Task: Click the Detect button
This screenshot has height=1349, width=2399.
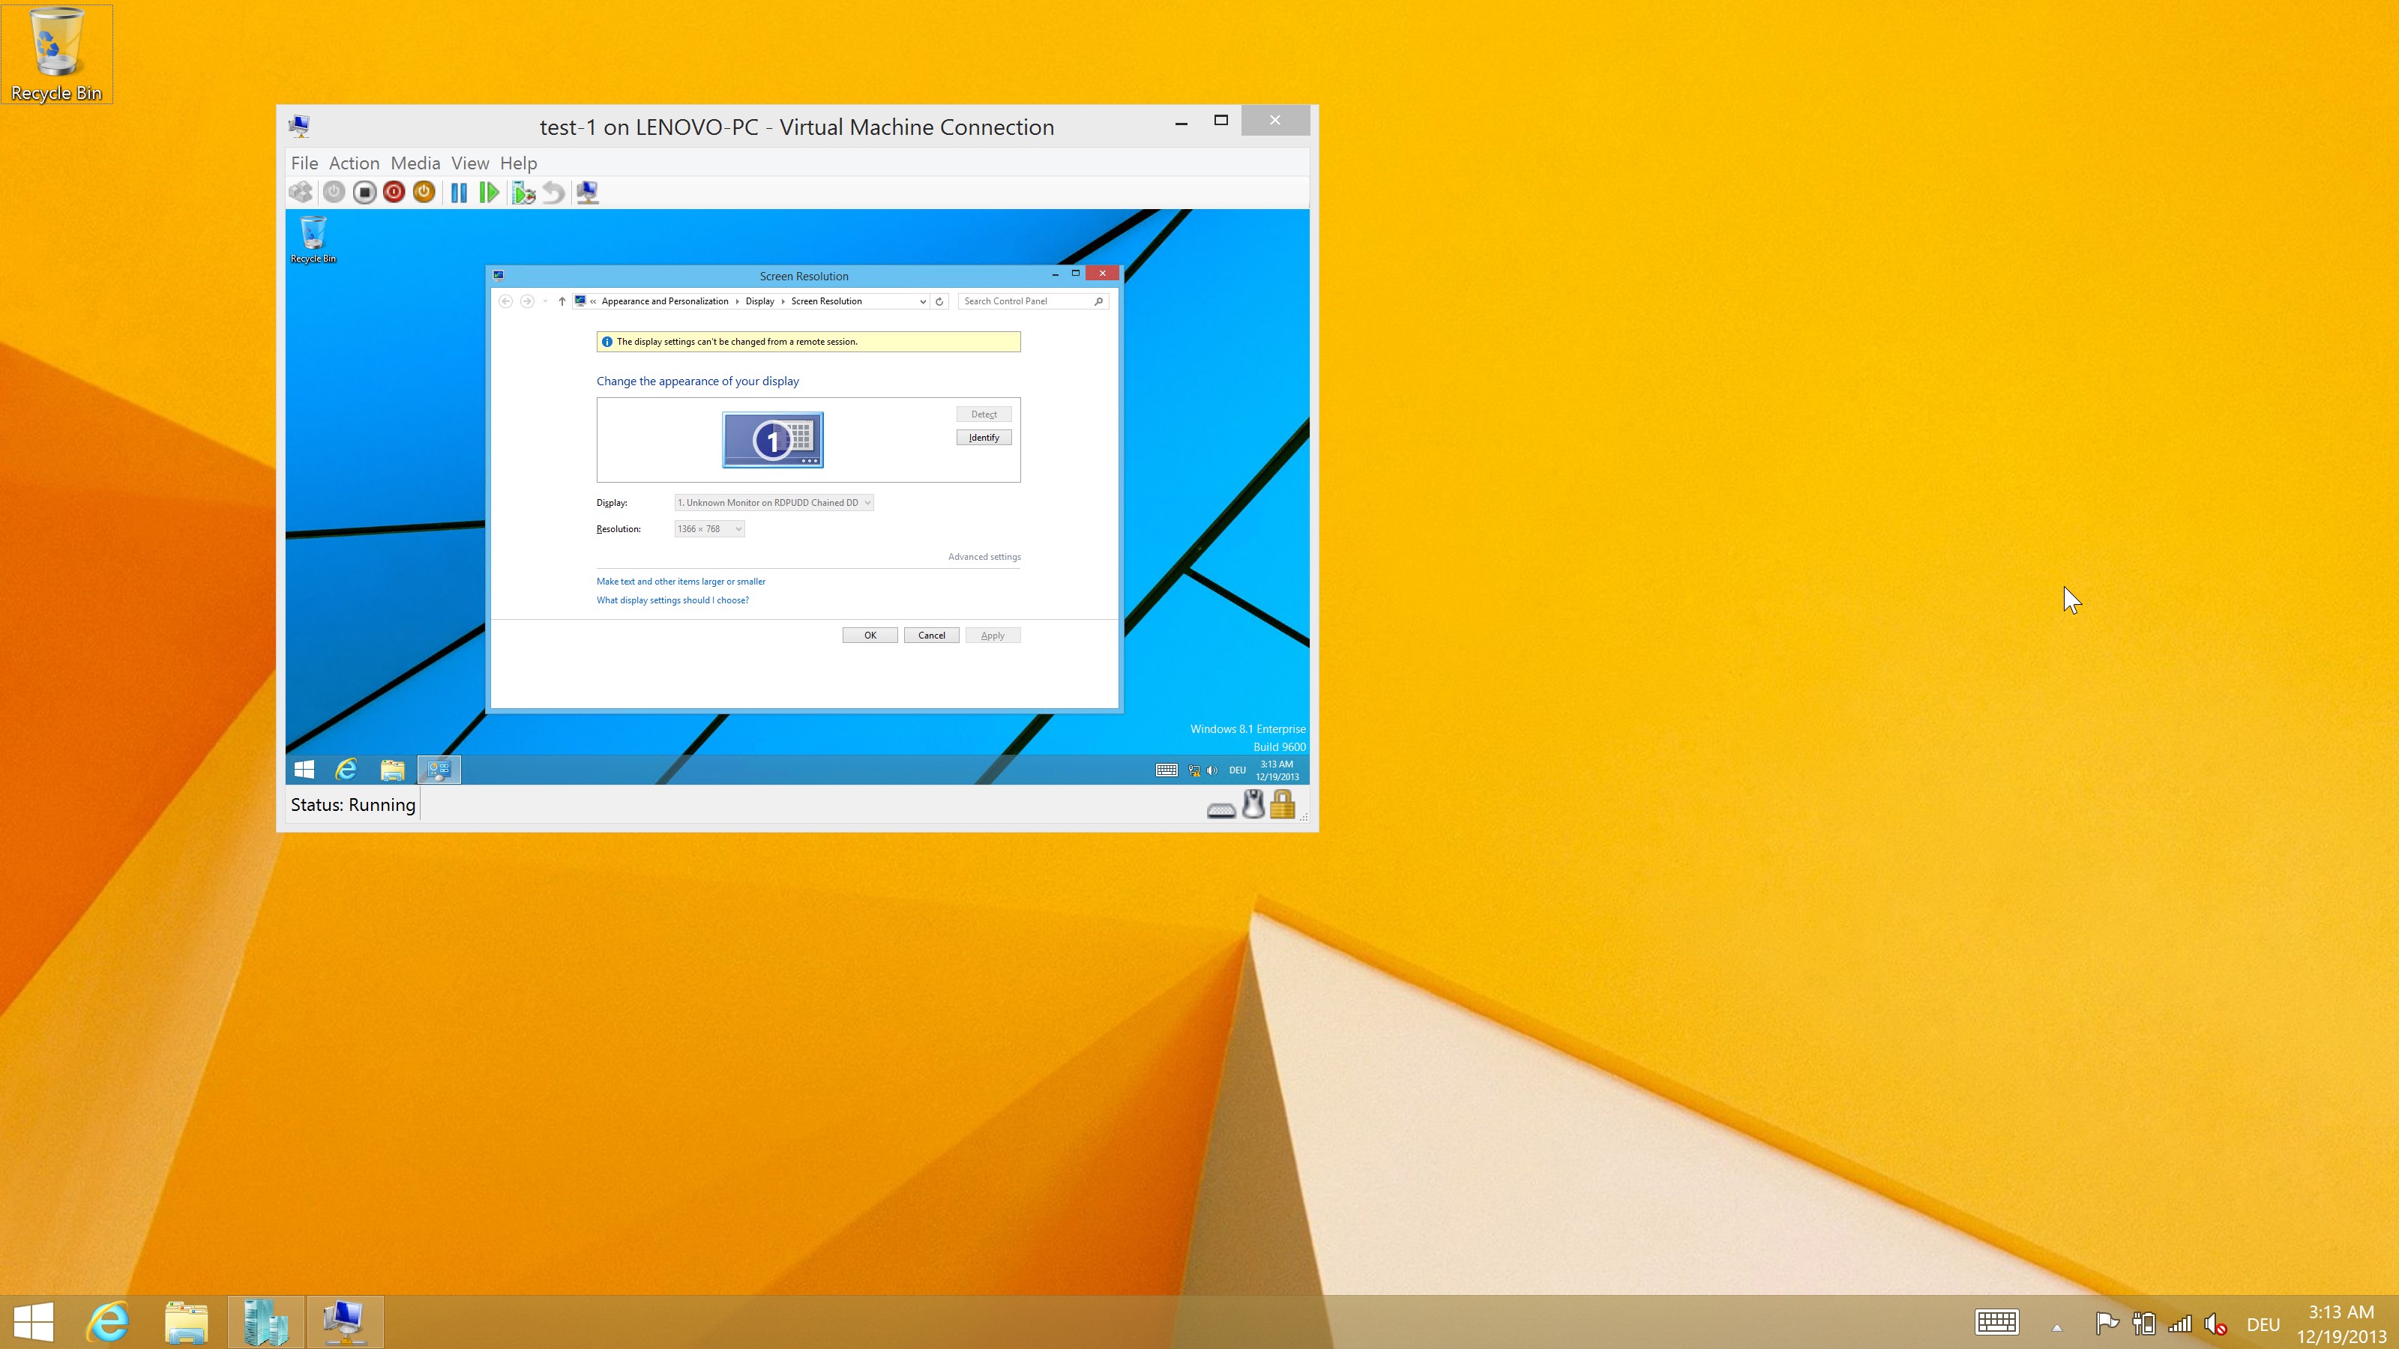Action: coord(984,414)
